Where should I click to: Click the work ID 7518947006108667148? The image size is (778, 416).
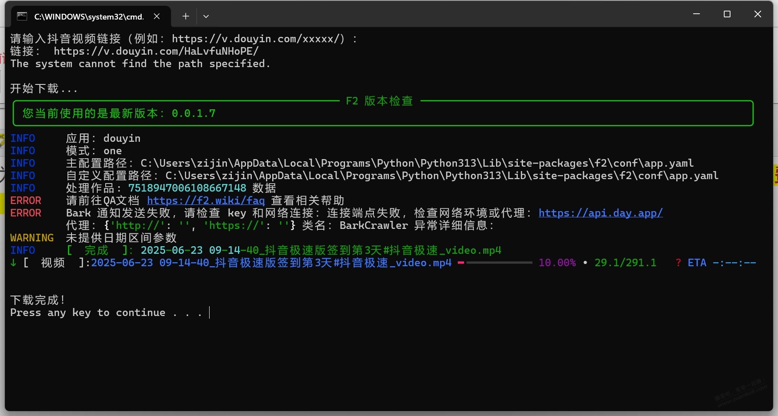[x=187, y=188]
